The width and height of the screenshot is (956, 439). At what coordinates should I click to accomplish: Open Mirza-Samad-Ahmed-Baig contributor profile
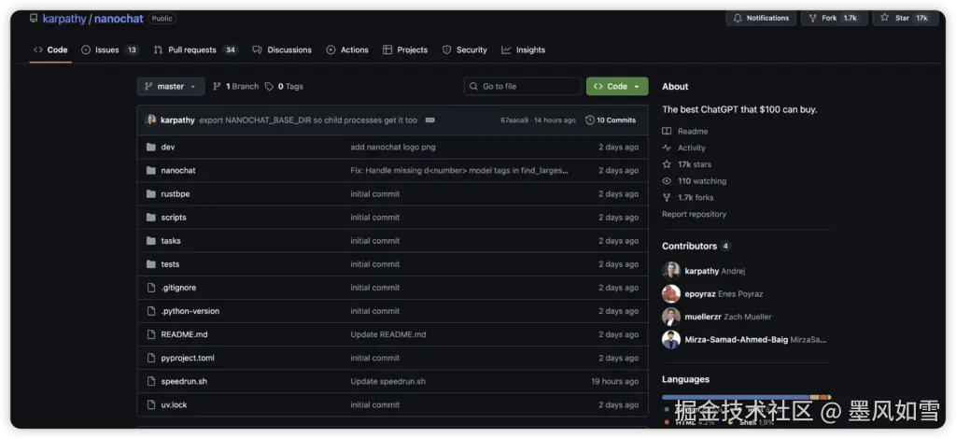click(755, 340)
